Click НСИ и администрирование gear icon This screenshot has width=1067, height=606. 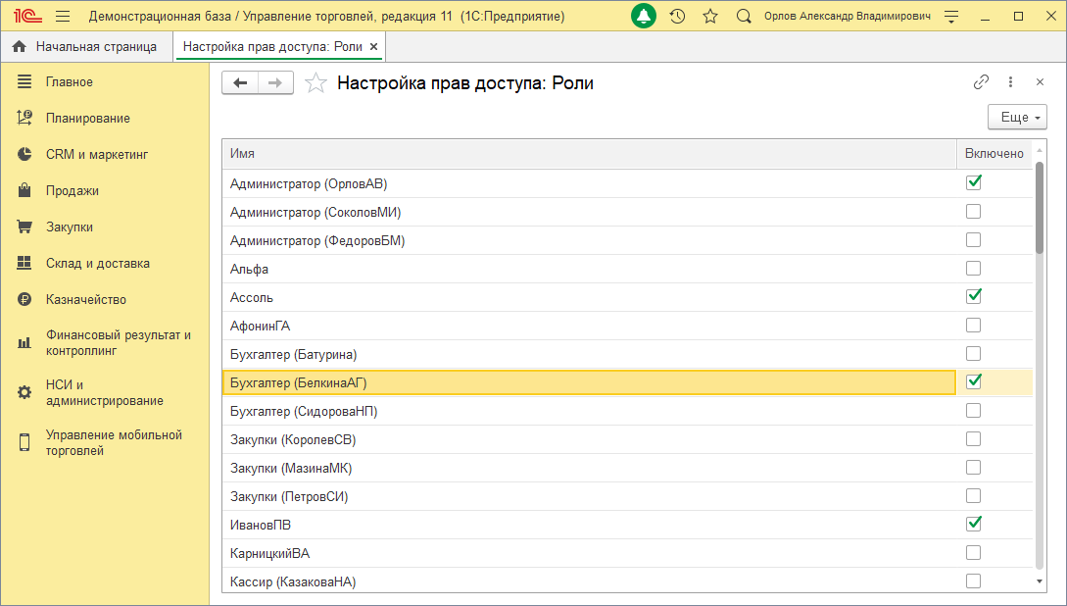pyautogui.click(x=24, y=392)
